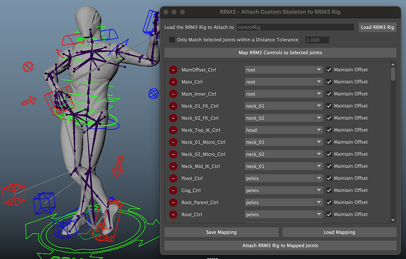This screenshot has height=259, width=406.
Task: Click the Load RRM3 Rig button
Action: click(378, 27)
